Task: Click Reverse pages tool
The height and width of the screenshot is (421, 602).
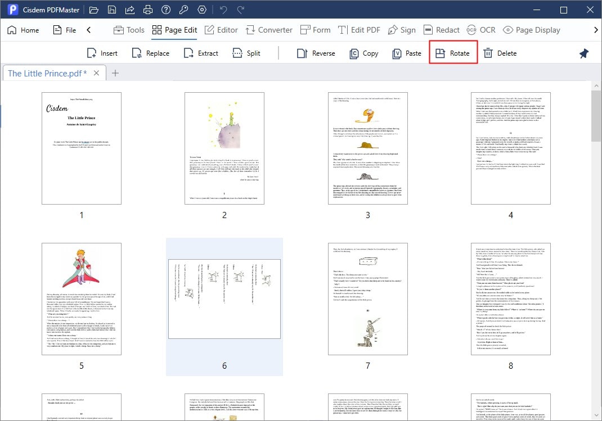Action: (x=316, y=53)
